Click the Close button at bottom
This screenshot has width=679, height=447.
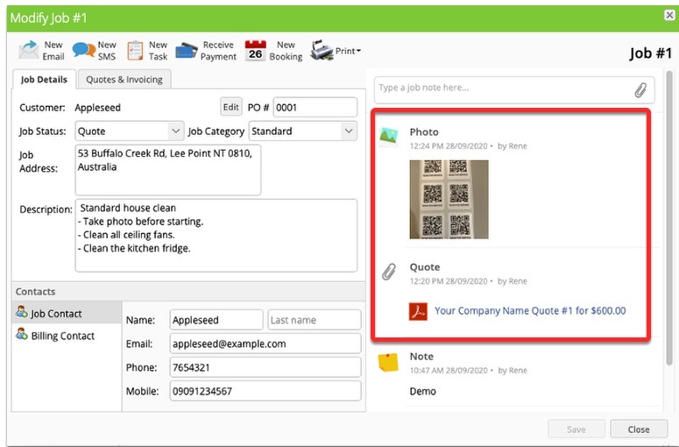[639, 429]
